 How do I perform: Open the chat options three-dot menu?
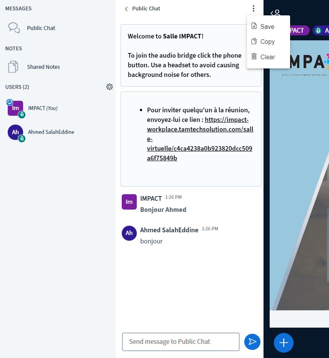tap(253, 8)
